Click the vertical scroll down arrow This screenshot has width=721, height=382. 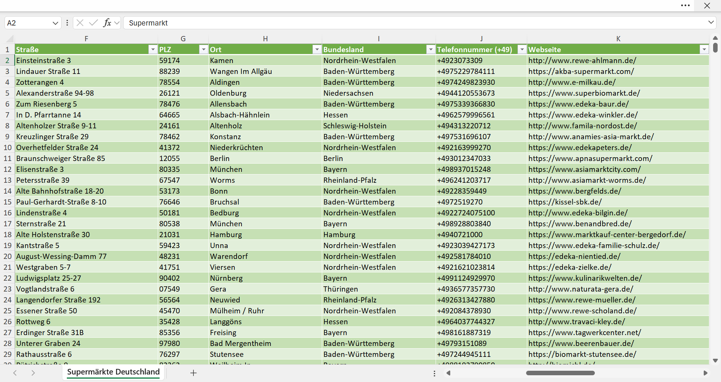click(x=715, y=361)
